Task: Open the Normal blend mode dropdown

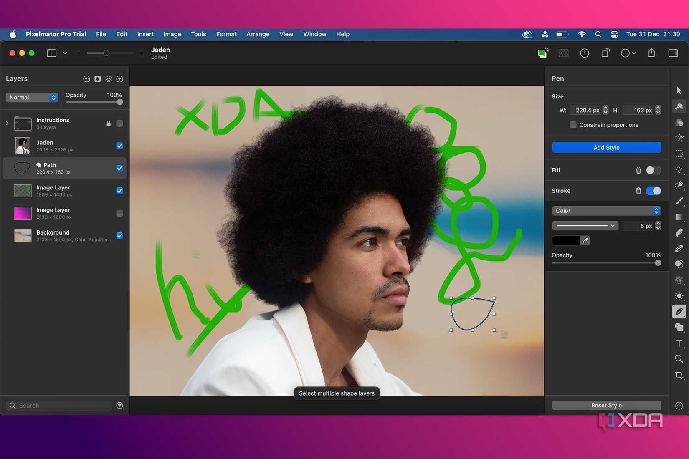Action: [x=32, y=97]
